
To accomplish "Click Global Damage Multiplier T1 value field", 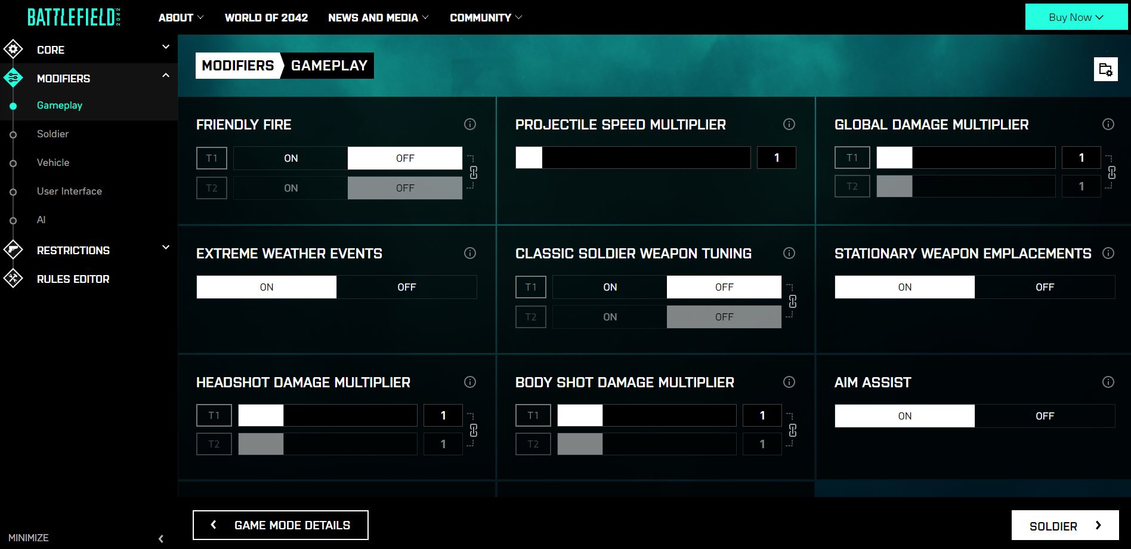I will [1081, 158].
